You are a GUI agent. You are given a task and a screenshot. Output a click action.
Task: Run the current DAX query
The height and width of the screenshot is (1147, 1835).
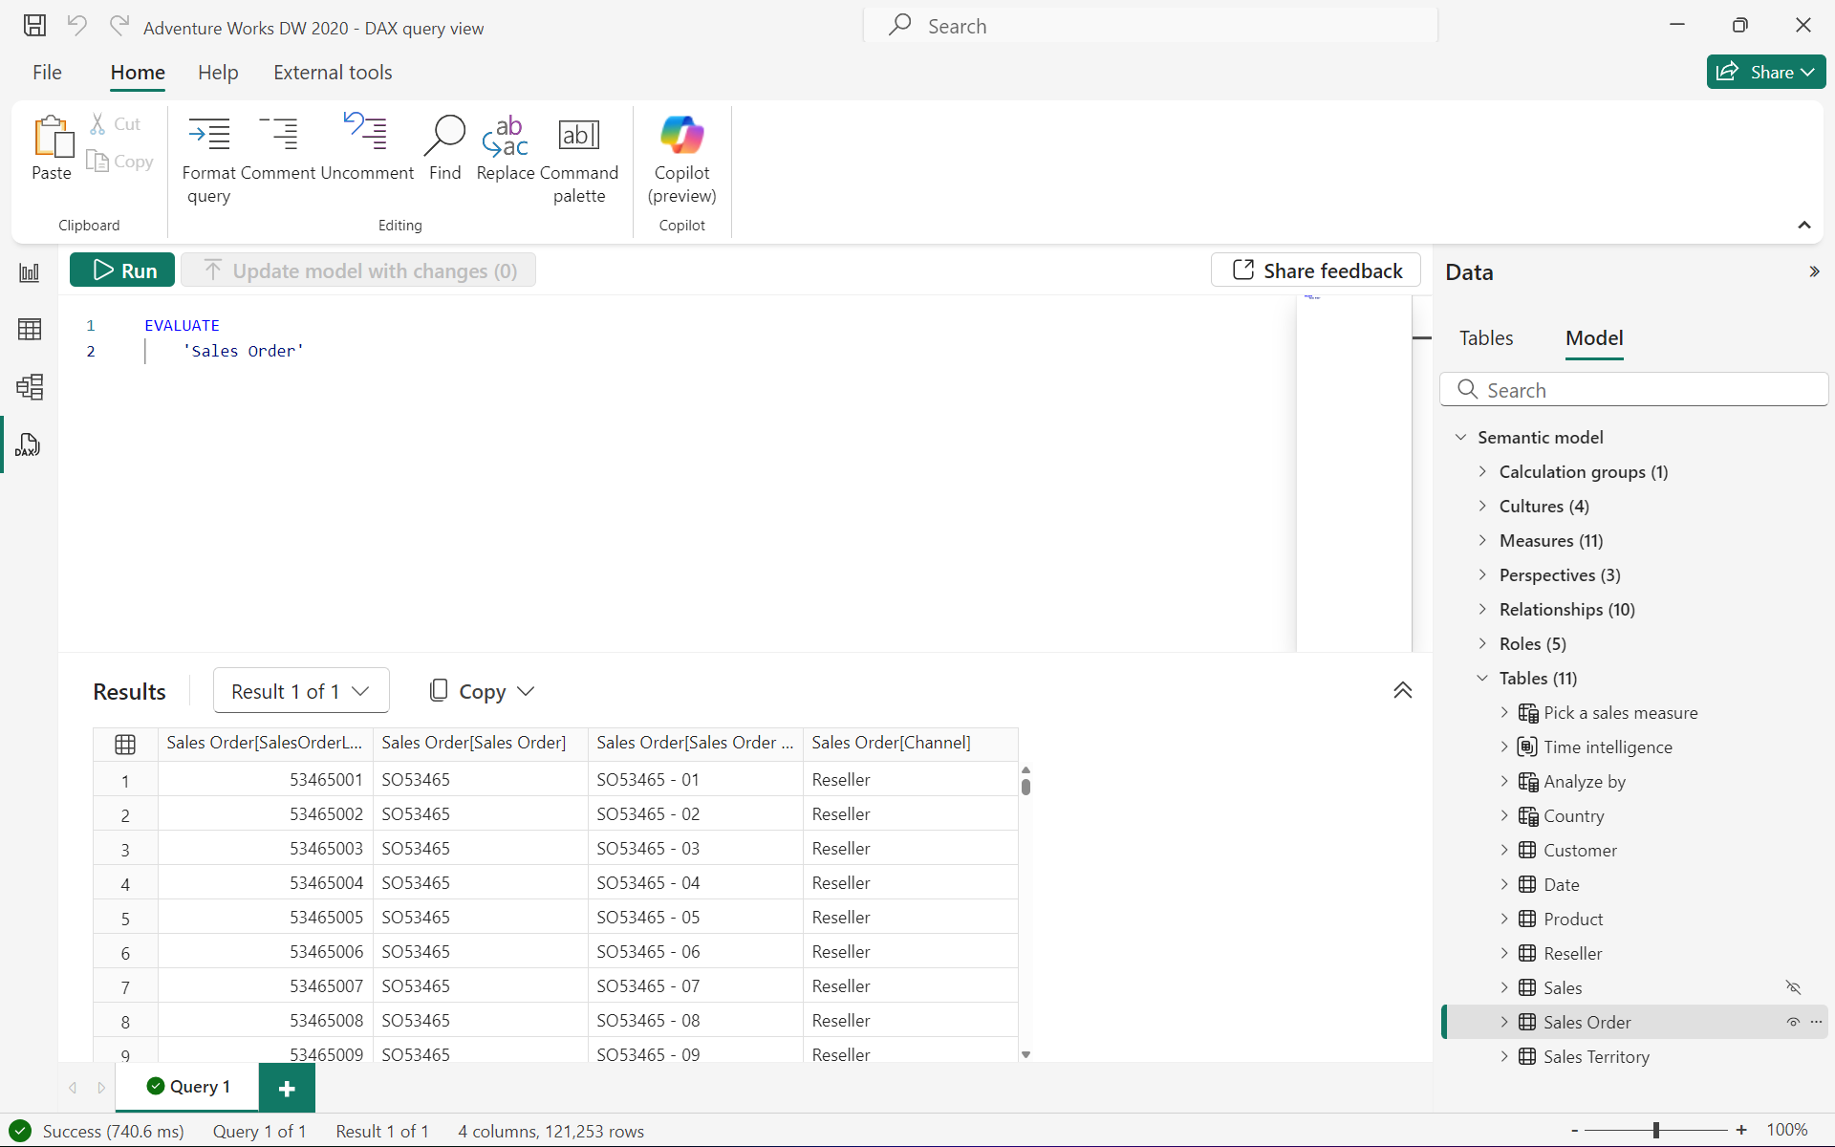(x=123, y=270)
